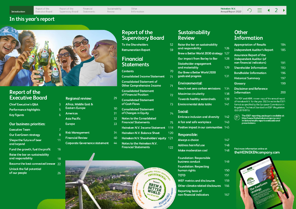
Task: Visit theHEINEKENcompany.com link
Action: coord(257,152)
